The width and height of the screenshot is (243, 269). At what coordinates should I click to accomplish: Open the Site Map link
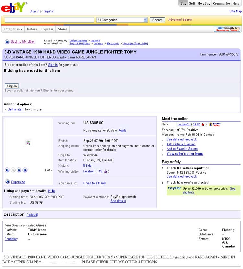pos(236,11)
